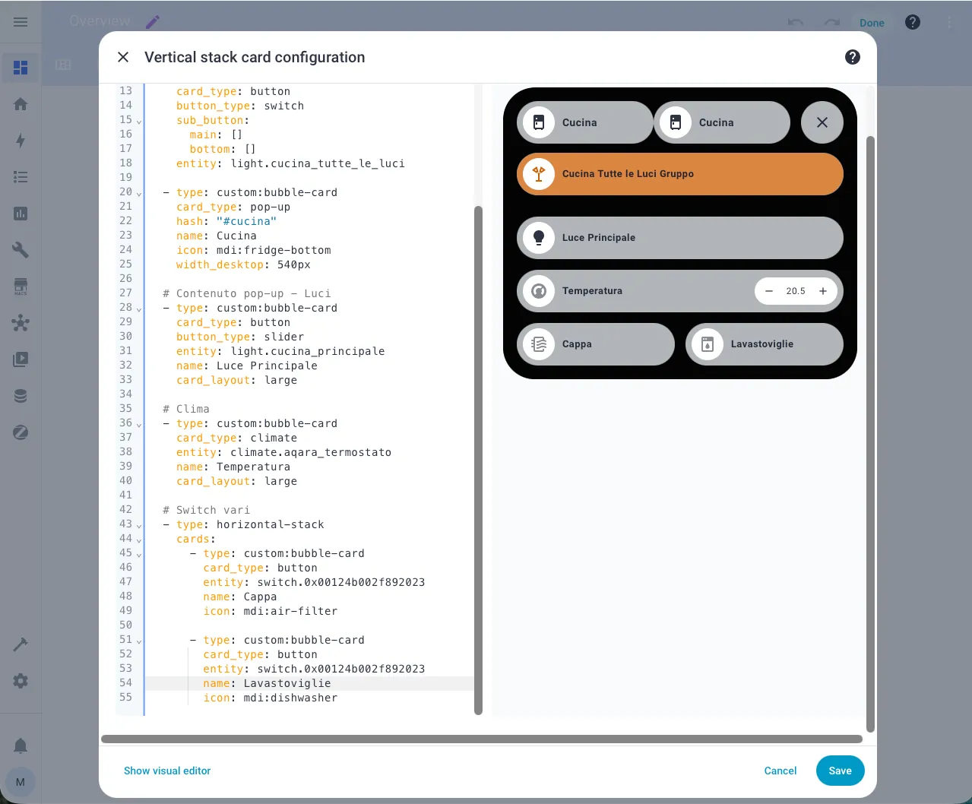The width and height of the screenshot is (972, 804).
Task: Decrease temperature with the minus button
Action: pos(769,291)
